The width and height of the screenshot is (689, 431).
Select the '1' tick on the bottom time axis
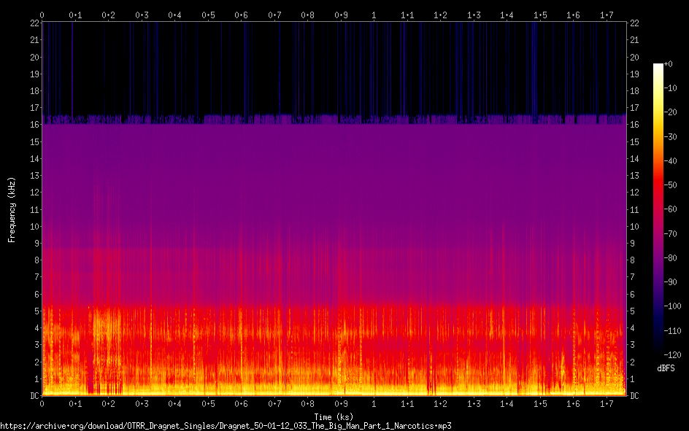(374, 403)
